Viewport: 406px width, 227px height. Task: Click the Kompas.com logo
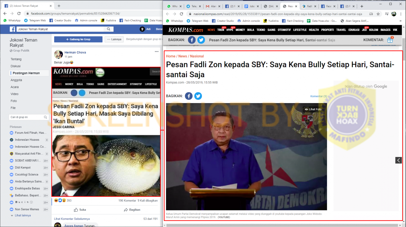[x=186, y=30]
